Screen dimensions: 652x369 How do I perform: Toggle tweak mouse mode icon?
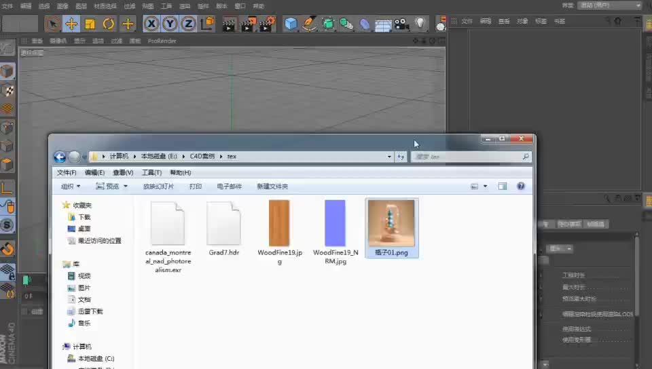tap(7, 207)
